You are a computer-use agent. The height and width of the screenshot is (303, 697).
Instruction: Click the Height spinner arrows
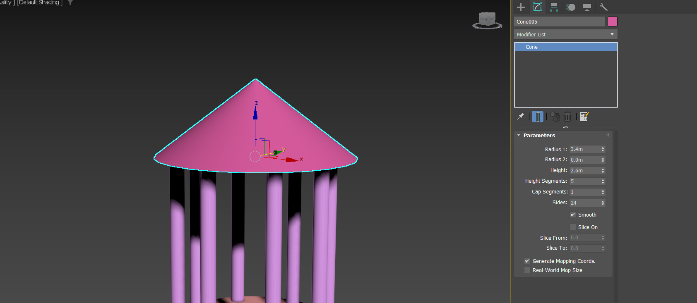(603, 171)
